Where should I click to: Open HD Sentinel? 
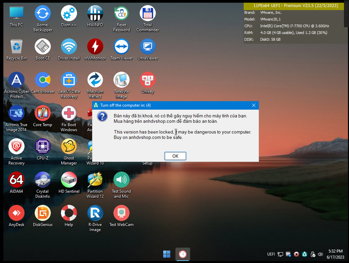pos(69,183)
